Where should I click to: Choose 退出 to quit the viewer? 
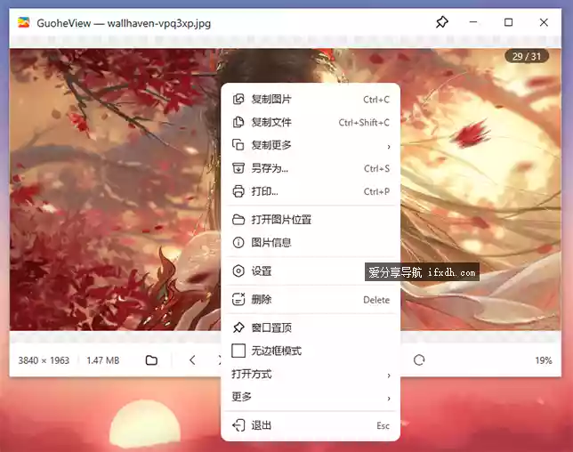(311, 425)
